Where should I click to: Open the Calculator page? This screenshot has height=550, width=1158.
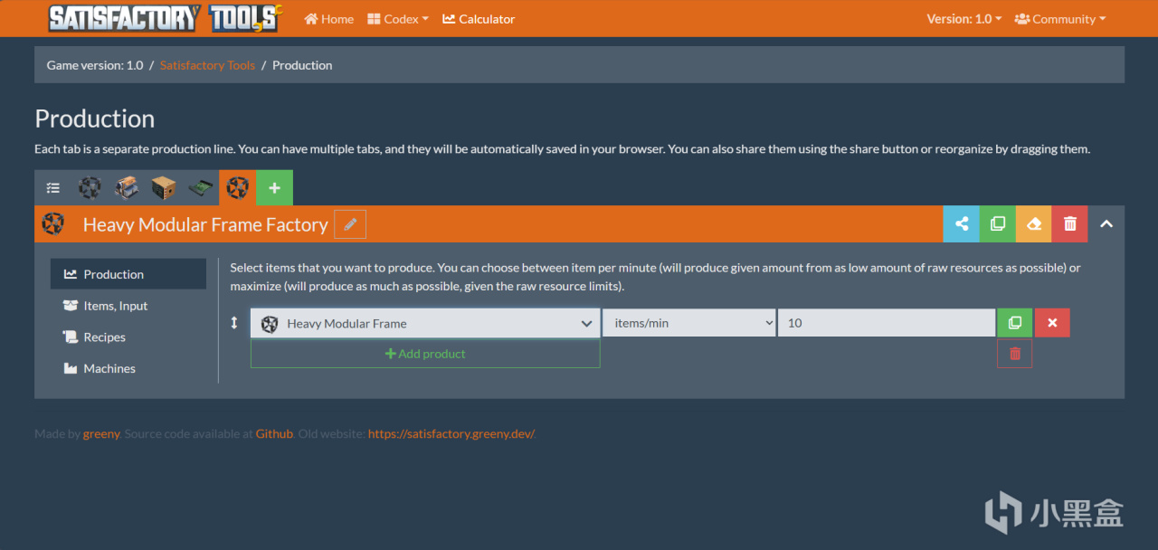[479, 19]
